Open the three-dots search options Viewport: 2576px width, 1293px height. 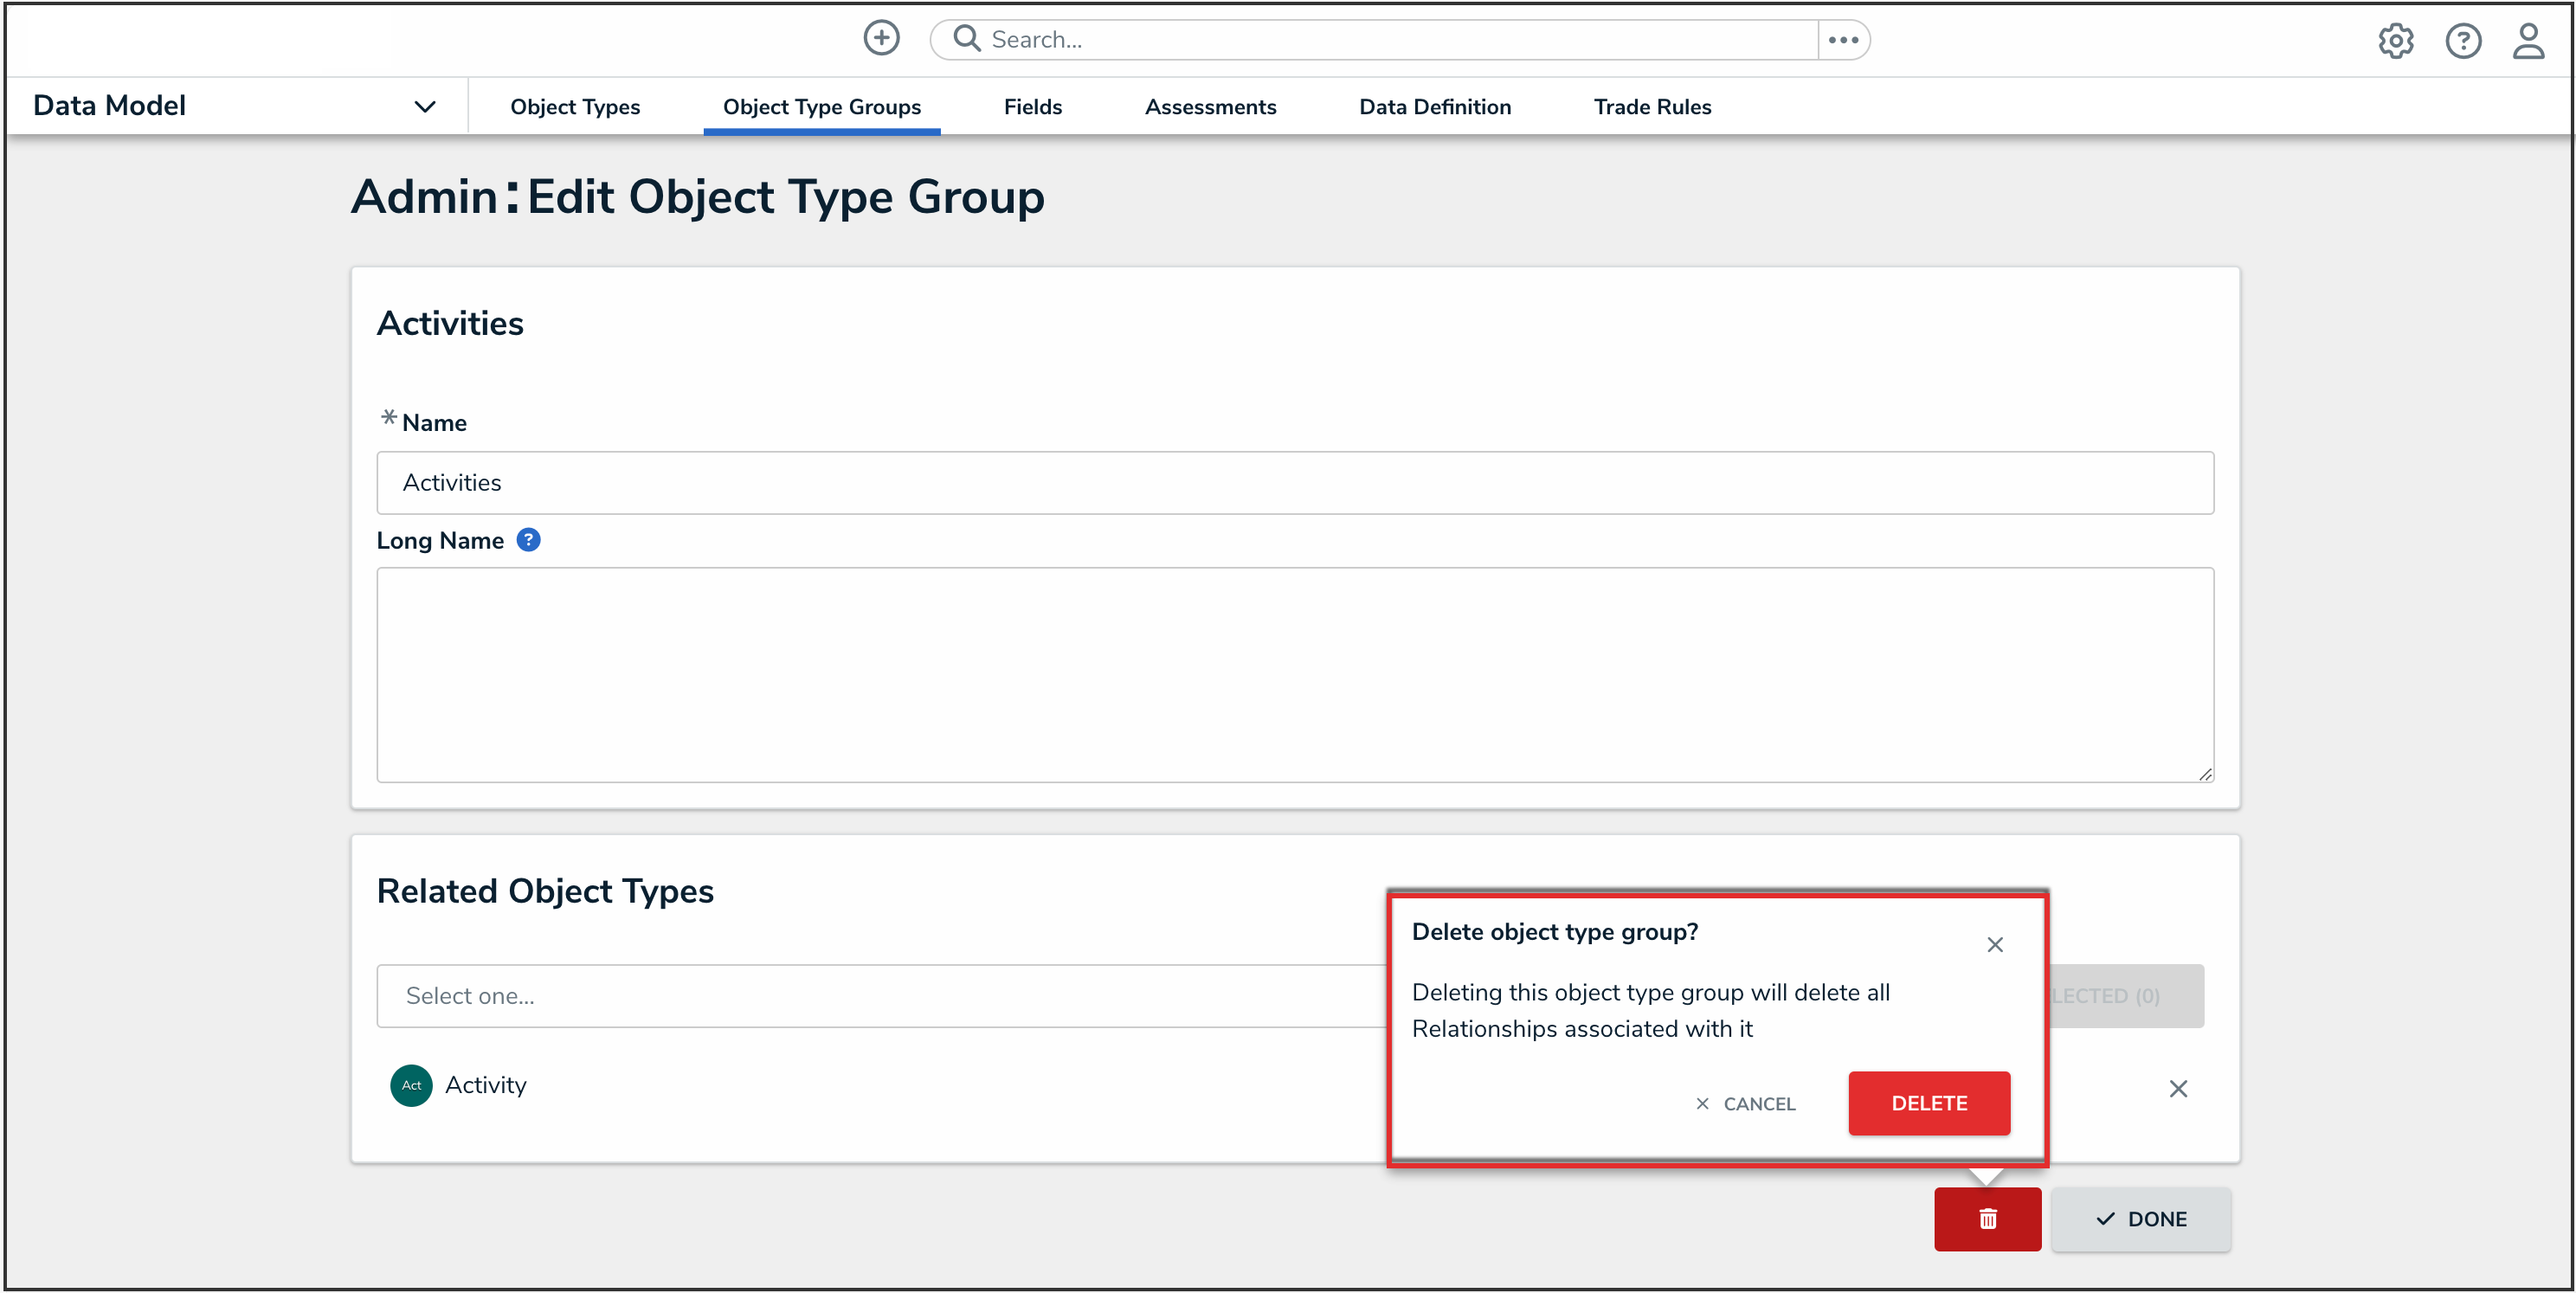tap(1843, 40)
